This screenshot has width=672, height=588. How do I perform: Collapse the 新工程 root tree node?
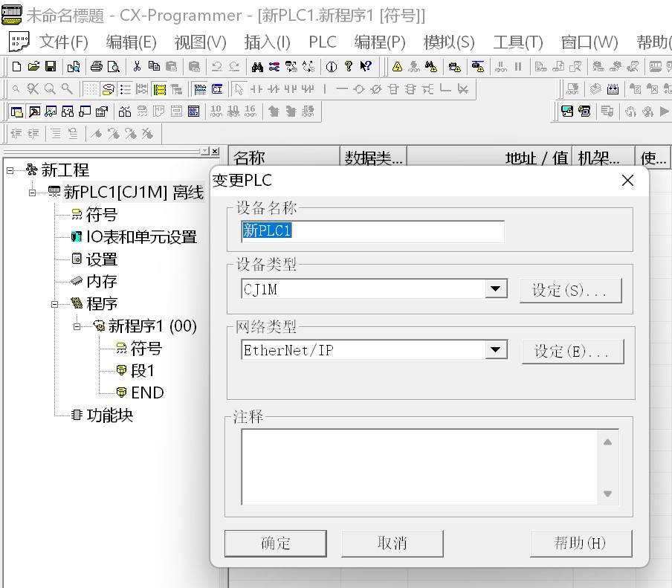10,170
